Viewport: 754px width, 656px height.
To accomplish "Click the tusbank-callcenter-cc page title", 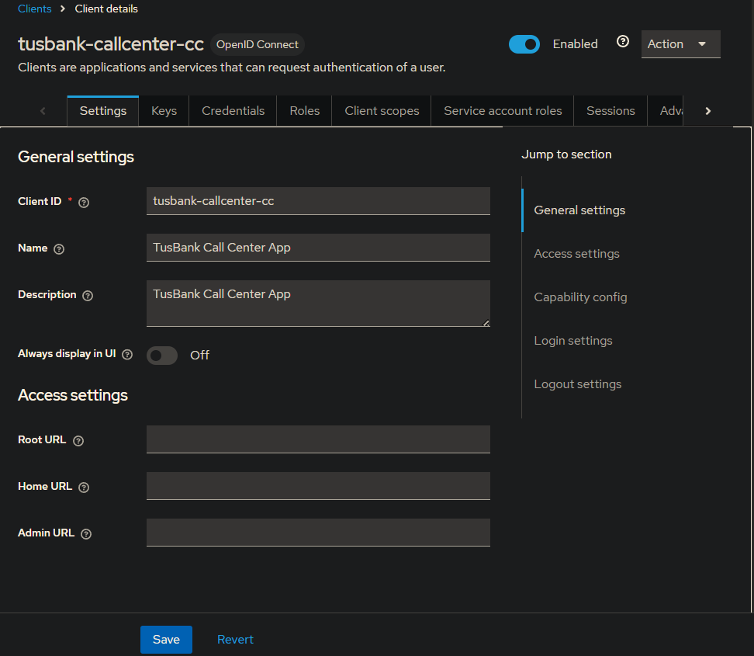I will click(x=111, y=43).
